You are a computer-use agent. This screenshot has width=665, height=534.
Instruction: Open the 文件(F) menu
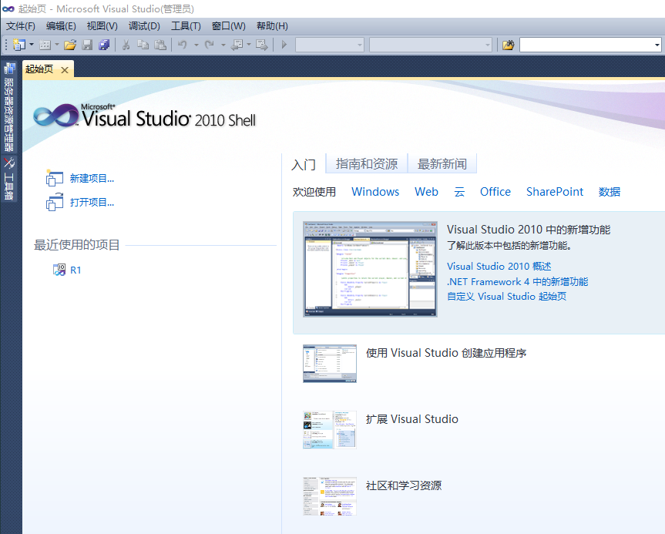[20, 26]
